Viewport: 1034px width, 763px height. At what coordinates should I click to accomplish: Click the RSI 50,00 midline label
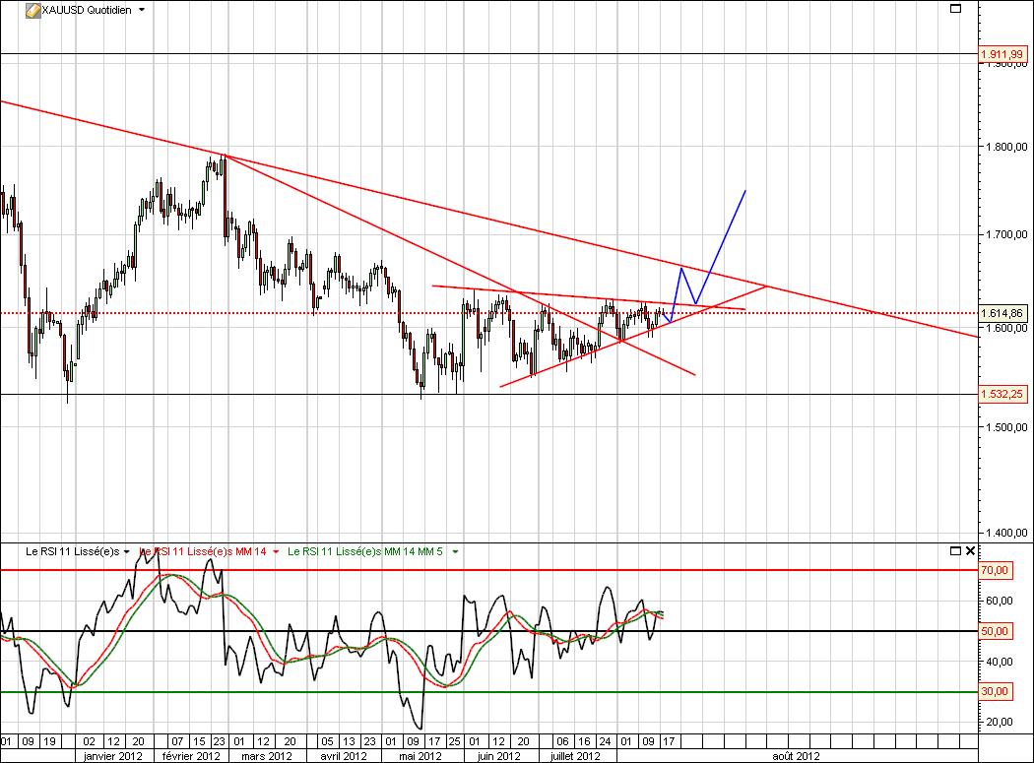(996, 631)
